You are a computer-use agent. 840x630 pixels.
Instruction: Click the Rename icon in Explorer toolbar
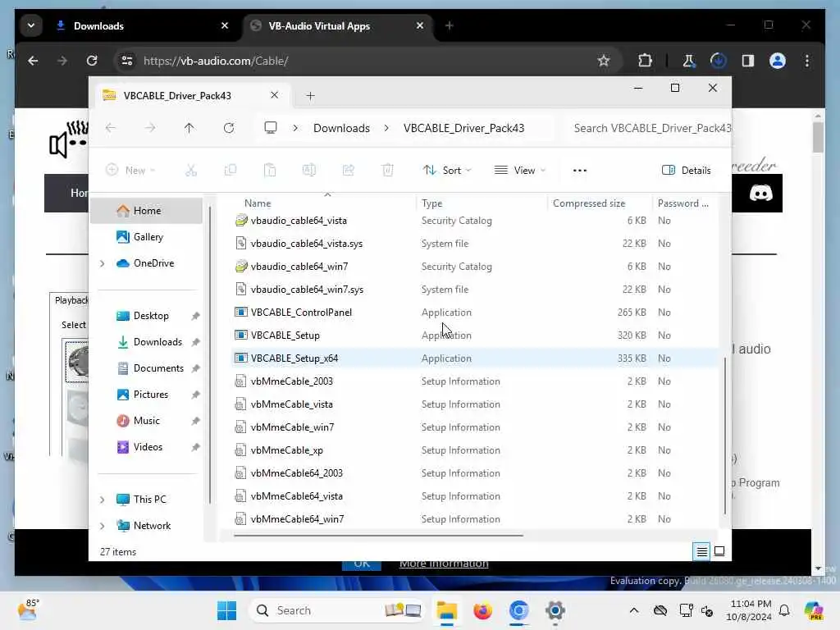coord(309,171)
